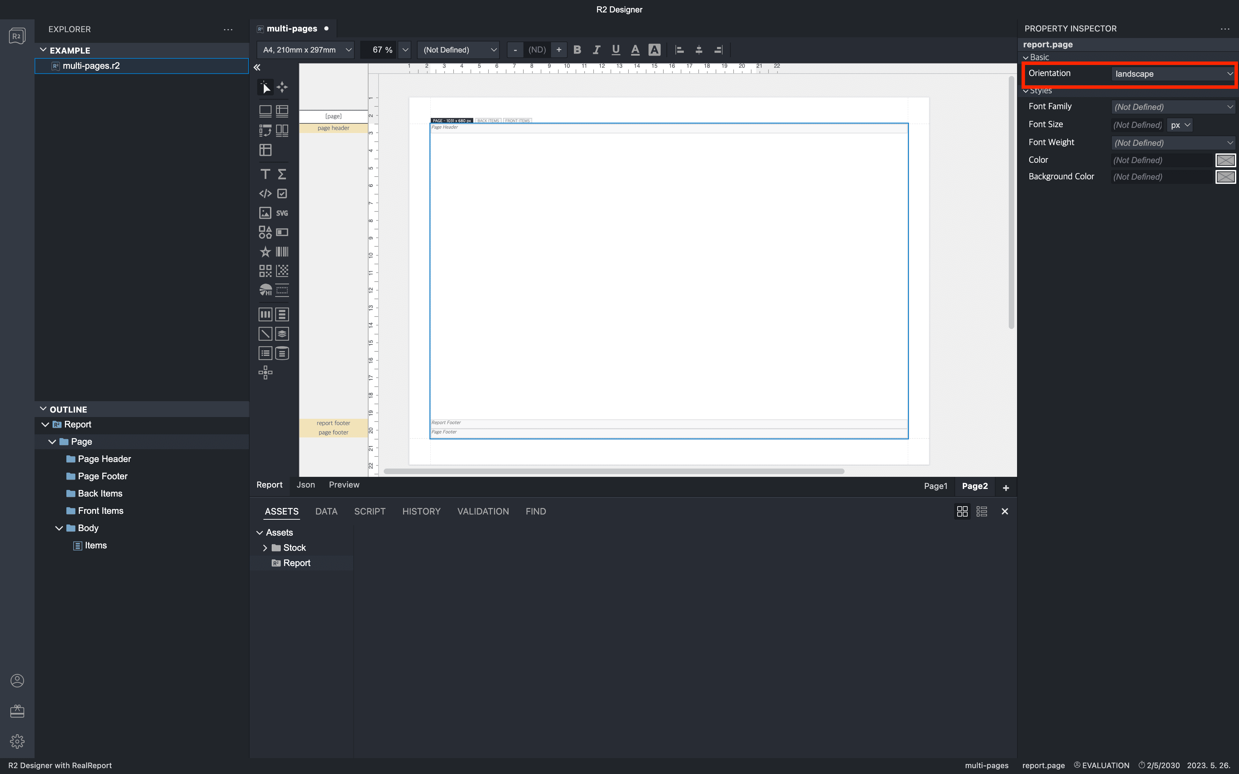Add a new page with plus button

(1006, 488)
